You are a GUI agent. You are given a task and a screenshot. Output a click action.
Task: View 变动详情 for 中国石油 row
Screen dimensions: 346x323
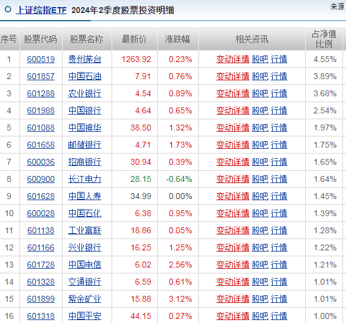click(233, 76)
